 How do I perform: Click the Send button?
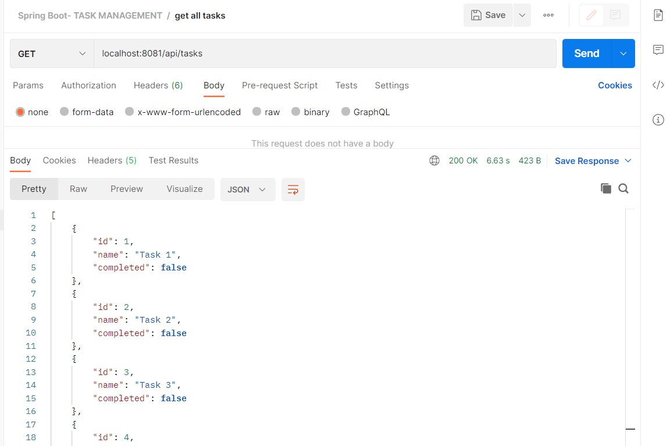click(586, 53)
